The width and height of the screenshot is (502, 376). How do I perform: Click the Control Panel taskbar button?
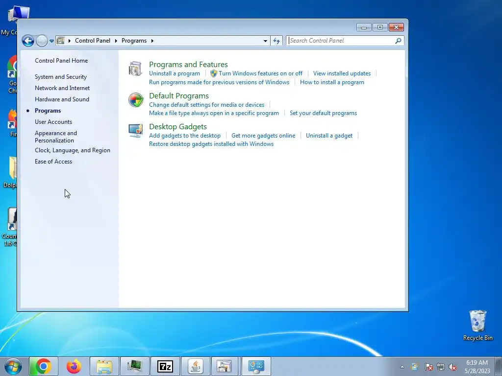(256, 366)
